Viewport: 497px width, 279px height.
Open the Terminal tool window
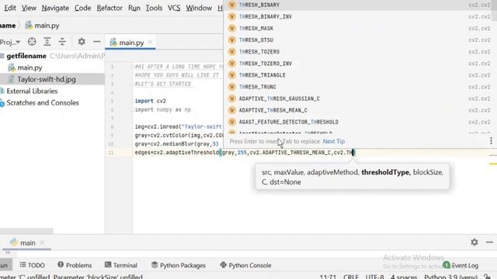pos(121,265)
